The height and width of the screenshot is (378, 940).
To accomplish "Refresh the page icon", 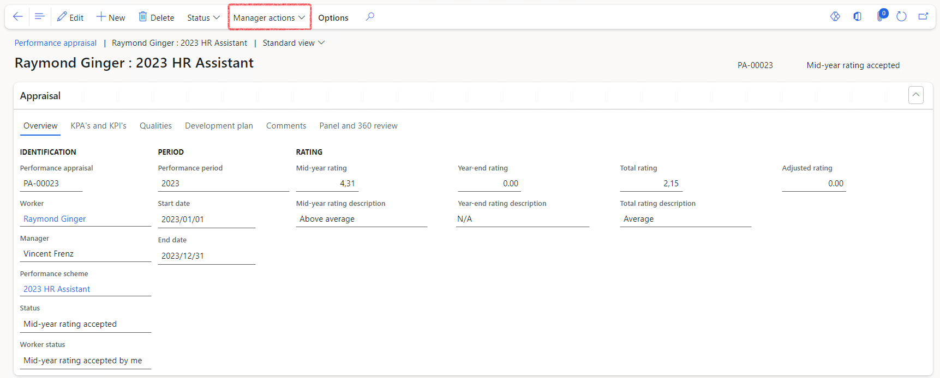I will pos(901,16).
